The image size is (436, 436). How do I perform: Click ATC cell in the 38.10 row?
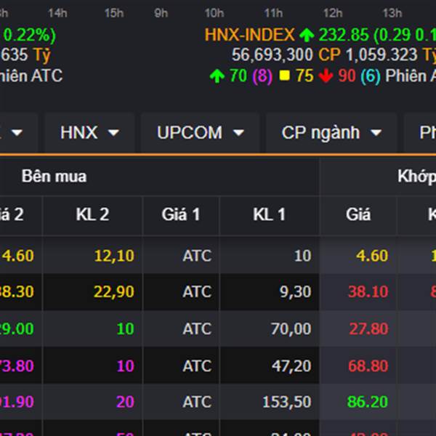pos(197,291)
